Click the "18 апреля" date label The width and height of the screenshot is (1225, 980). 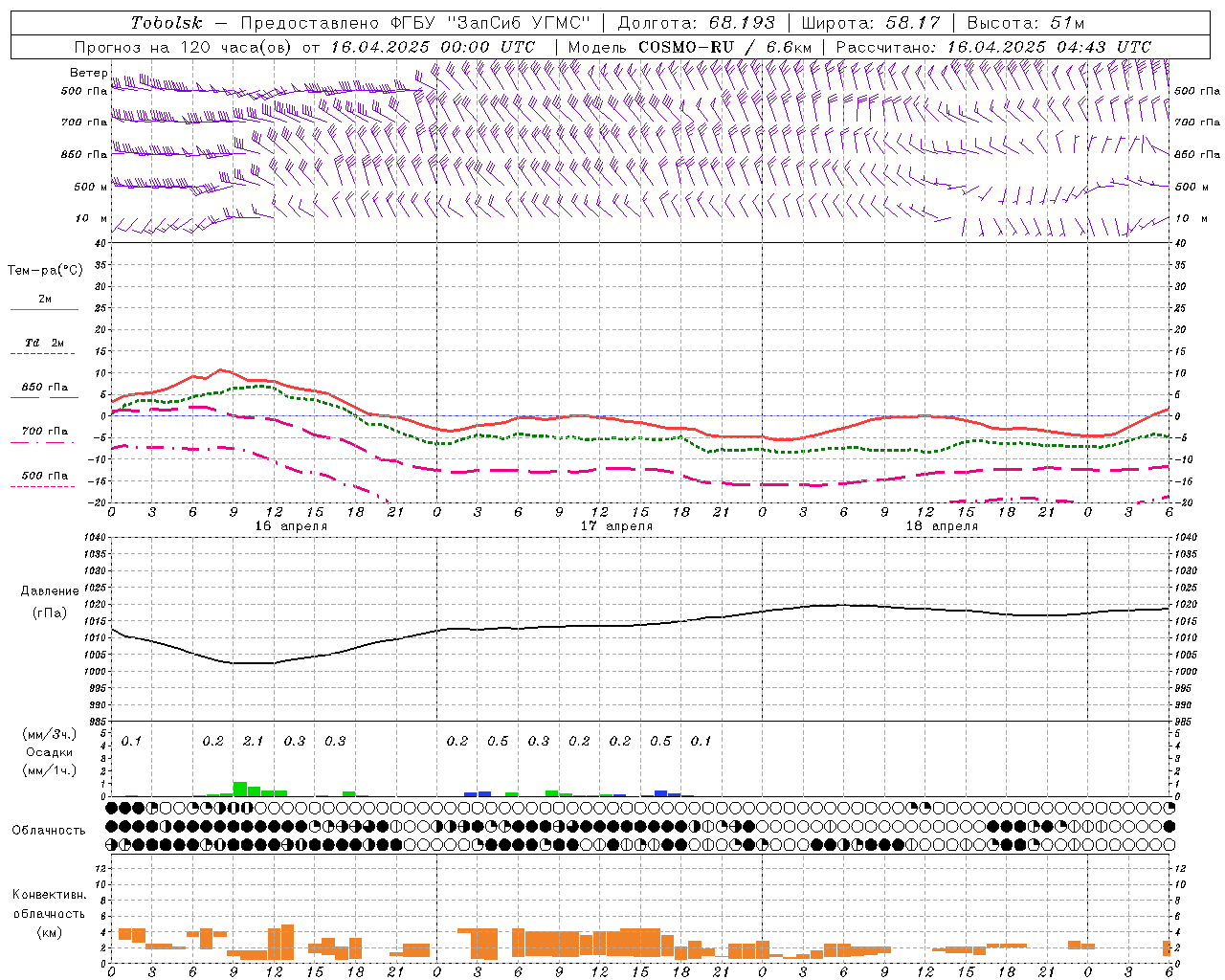coord(942,526)
